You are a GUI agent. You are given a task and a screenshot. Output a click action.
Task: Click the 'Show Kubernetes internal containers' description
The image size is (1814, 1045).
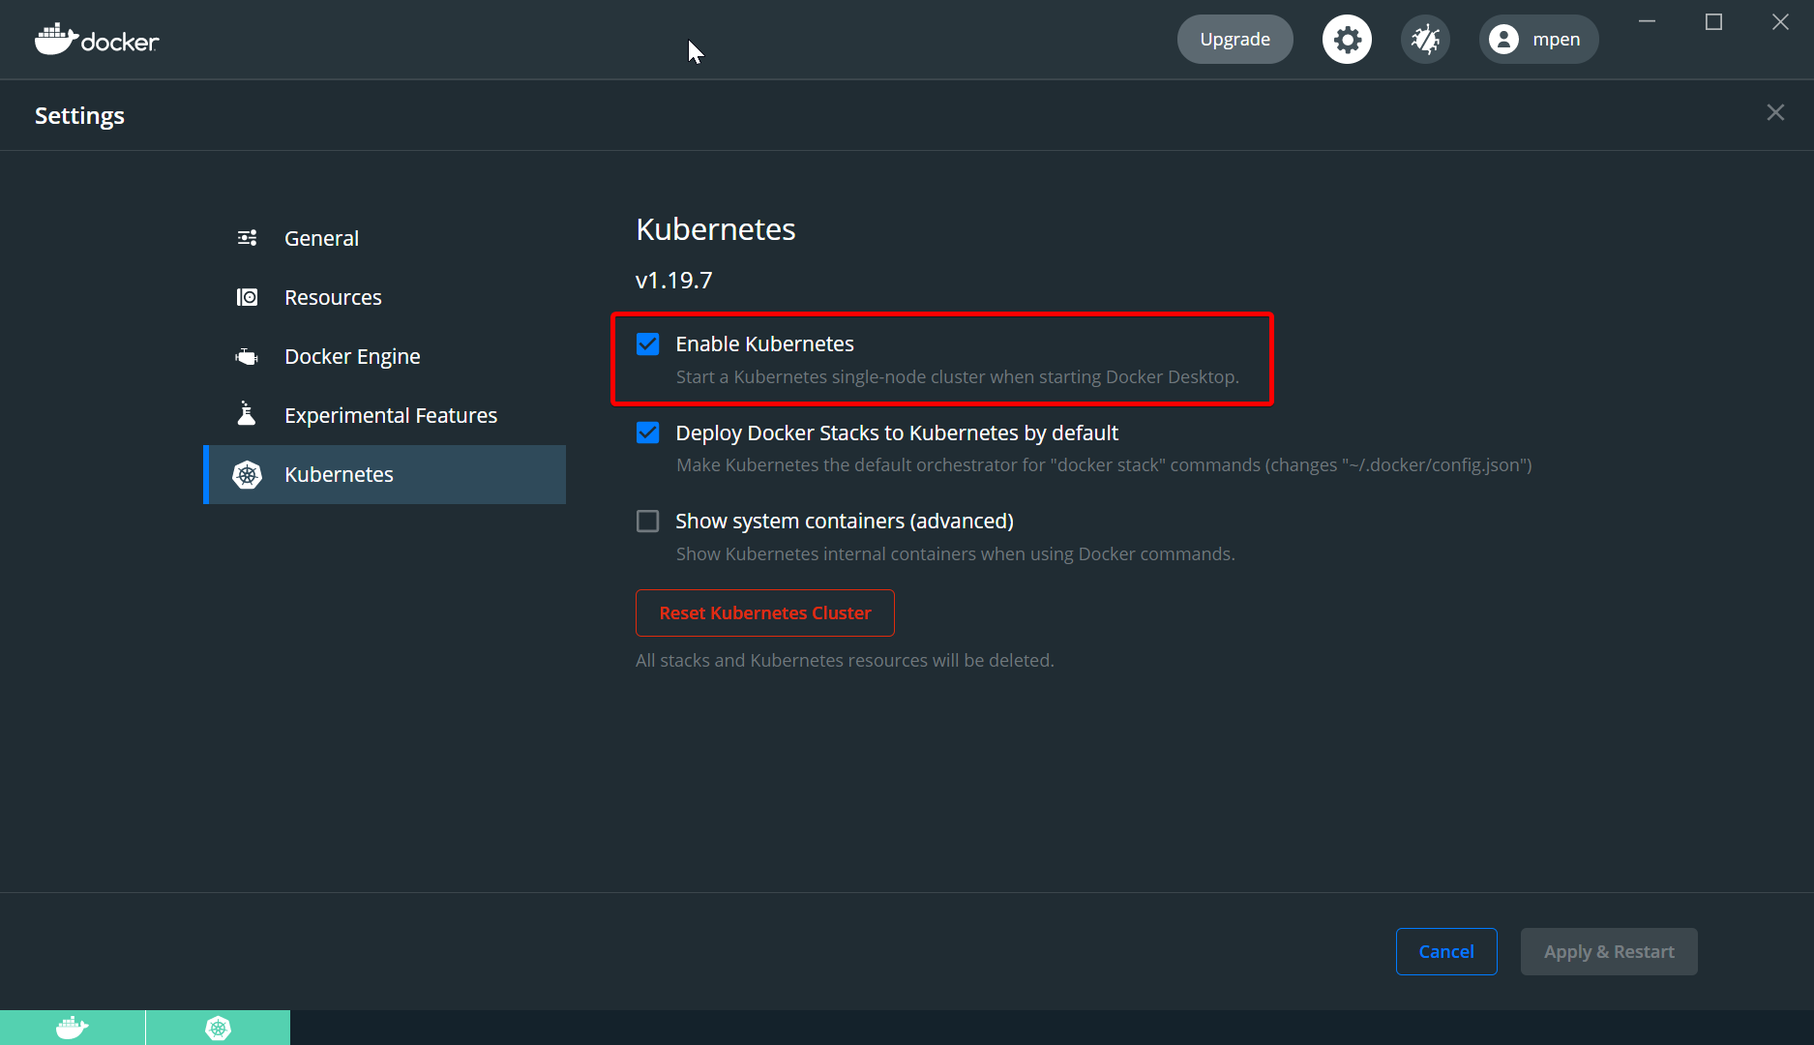coord(955,553)
